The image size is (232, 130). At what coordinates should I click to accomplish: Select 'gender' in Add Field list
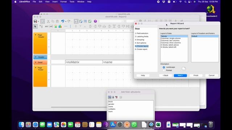111,104
